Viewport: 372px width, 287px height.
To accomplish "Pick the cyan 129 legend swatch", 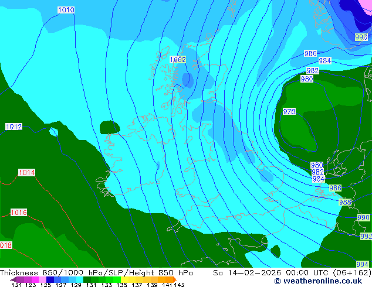I will tap(80, 279).
